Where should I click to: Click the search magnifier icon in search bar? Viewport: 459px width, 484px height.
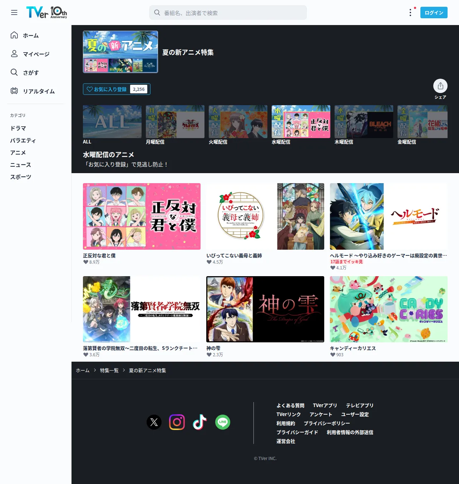(157, 13)
